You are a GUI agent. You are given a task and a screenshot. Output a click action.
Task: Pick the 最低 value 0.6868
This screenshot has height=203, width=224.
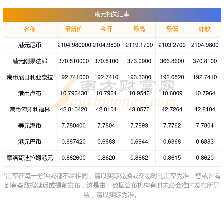(172, 142)
